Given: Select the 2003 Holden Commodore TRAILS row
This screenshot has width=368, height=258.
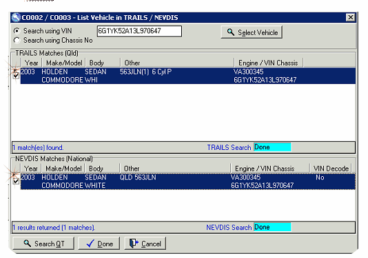Looking at the screenshot, I should (x=187, y=76).
